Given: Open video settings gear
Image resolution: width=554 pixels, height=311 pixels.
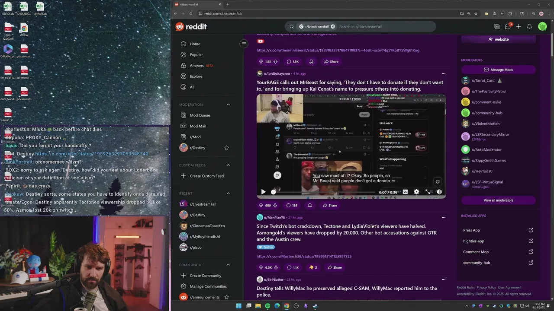Looking at the screenshot, I should (416, 192).
